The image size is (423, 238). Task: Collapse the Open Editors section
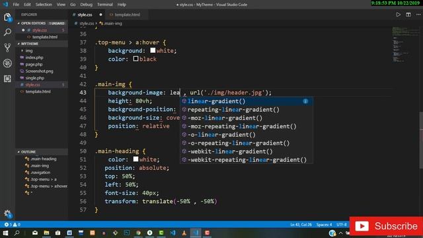click(42, 23)
